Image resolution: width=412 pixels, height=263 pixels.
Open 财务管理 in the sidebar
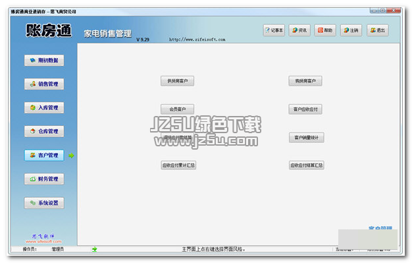pos(44,179)
